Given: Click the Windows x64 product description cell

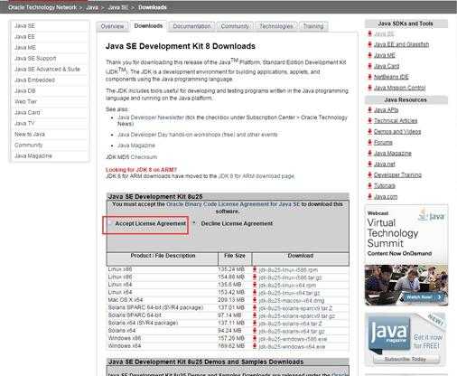Looking at the screenshot, I should (x=125, y=346).
